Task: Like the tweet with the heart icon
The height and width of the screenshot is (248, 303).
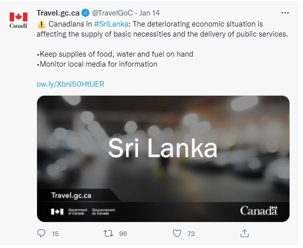Action: click(x=176, y=233)
